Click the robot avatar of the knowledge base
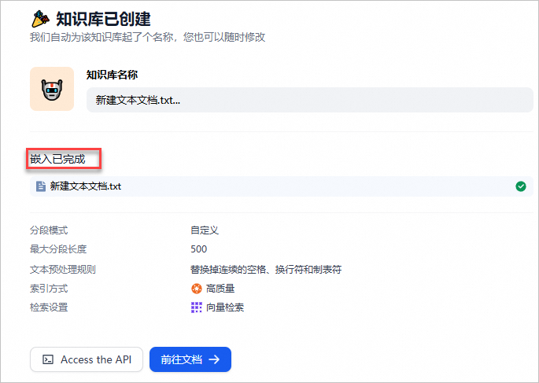Screen dimensions: 539x383 pos(52,89)
